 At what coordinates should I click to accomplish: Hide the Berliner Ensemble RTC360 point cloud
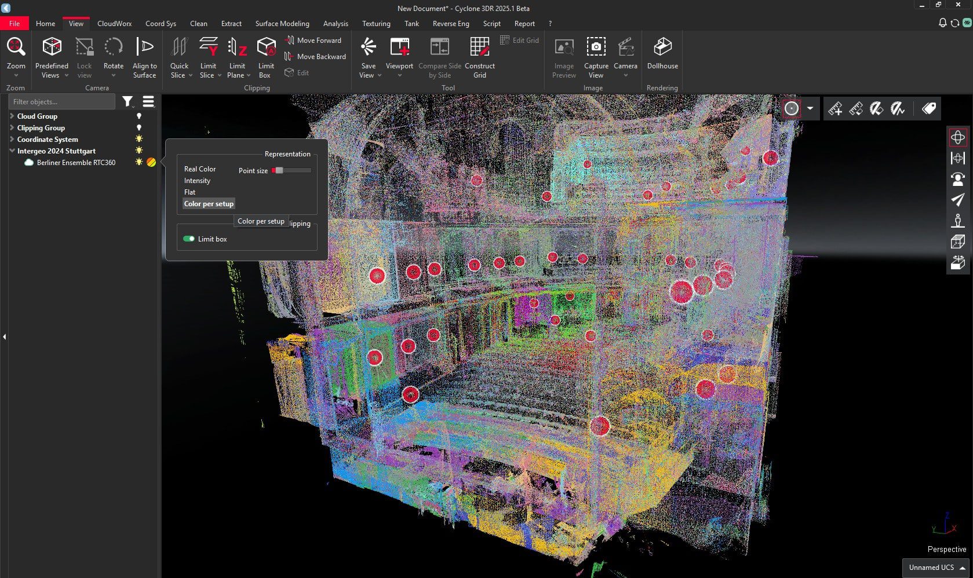(x=139, y=162)
